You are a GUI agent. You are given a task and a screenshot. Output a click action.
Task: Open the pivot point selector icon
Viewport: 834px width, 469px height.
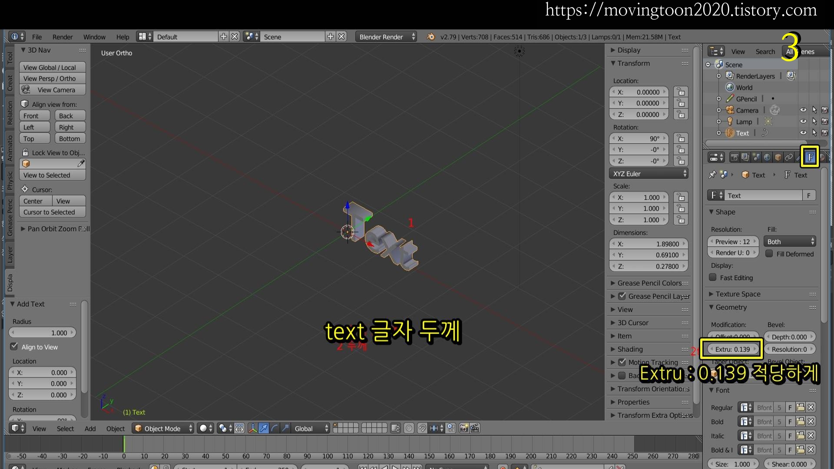point(225,429)
